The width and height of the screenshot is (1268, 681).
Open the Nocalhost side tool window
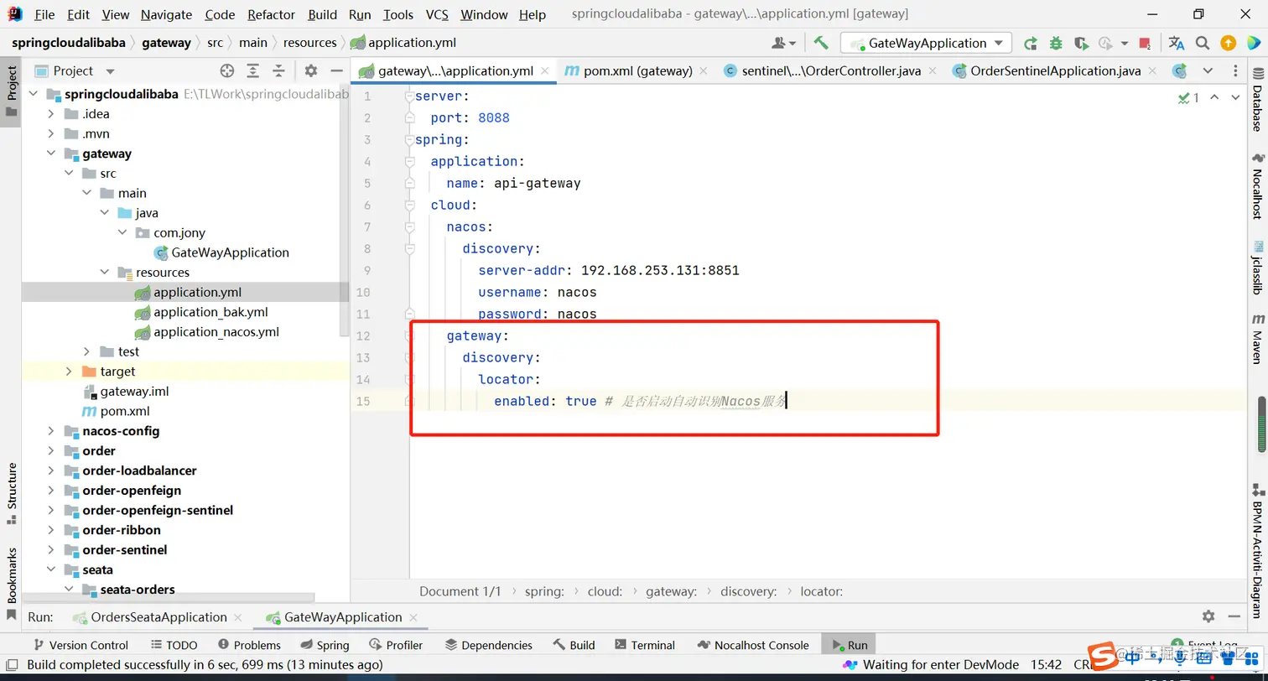tap(1258, 187)
